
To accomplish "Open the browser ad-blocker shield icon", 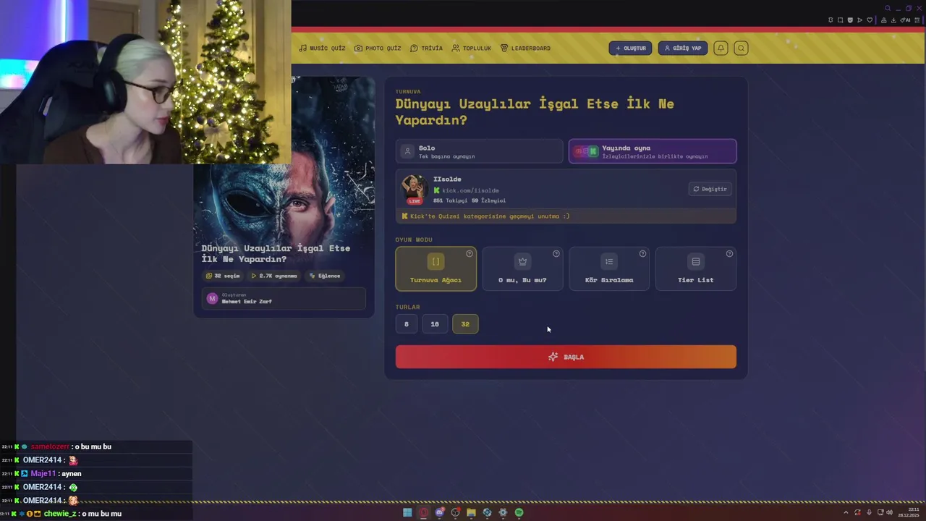I will [x=850, y=20].
